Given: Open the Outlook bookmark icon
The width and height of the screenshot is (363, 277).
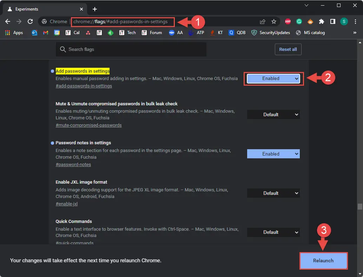Looking at the screenshot, I should pyautogui.click(x=34, y=33).
